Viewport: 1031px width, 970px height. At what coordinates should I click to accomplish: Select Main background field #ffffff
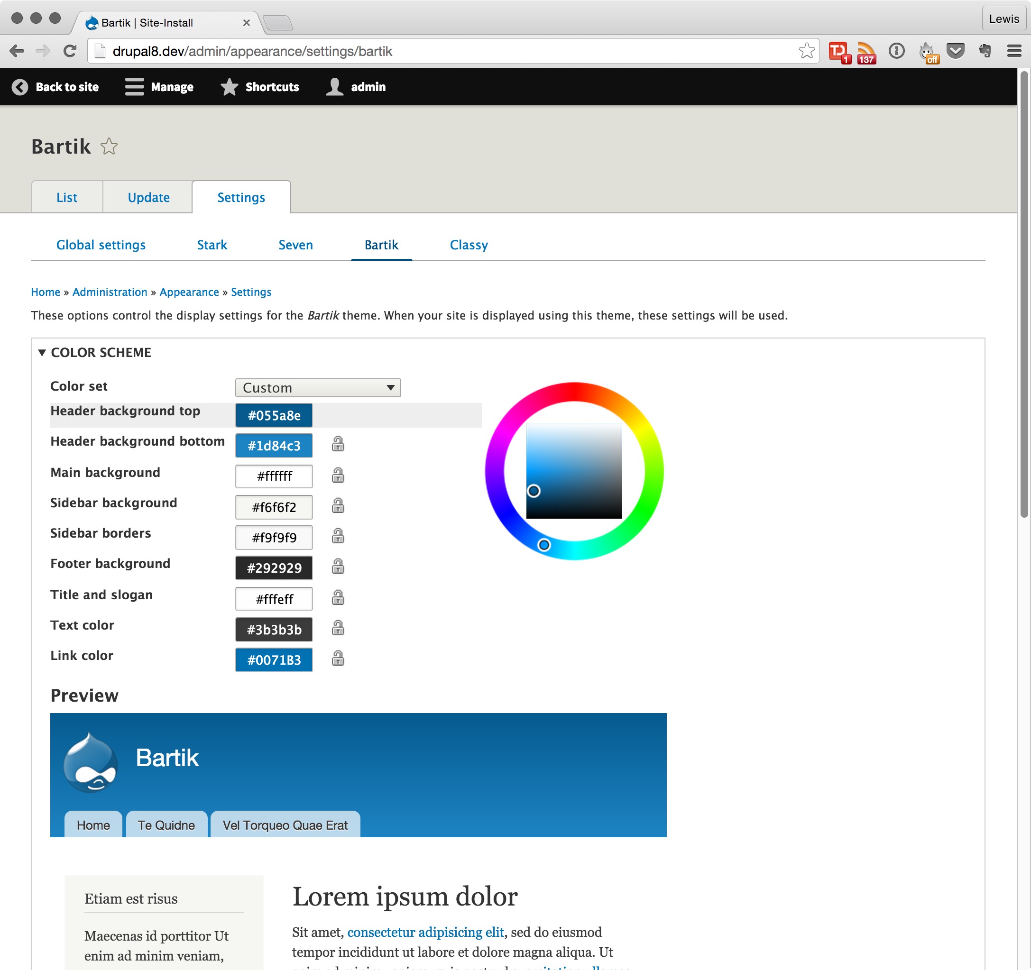274,476
